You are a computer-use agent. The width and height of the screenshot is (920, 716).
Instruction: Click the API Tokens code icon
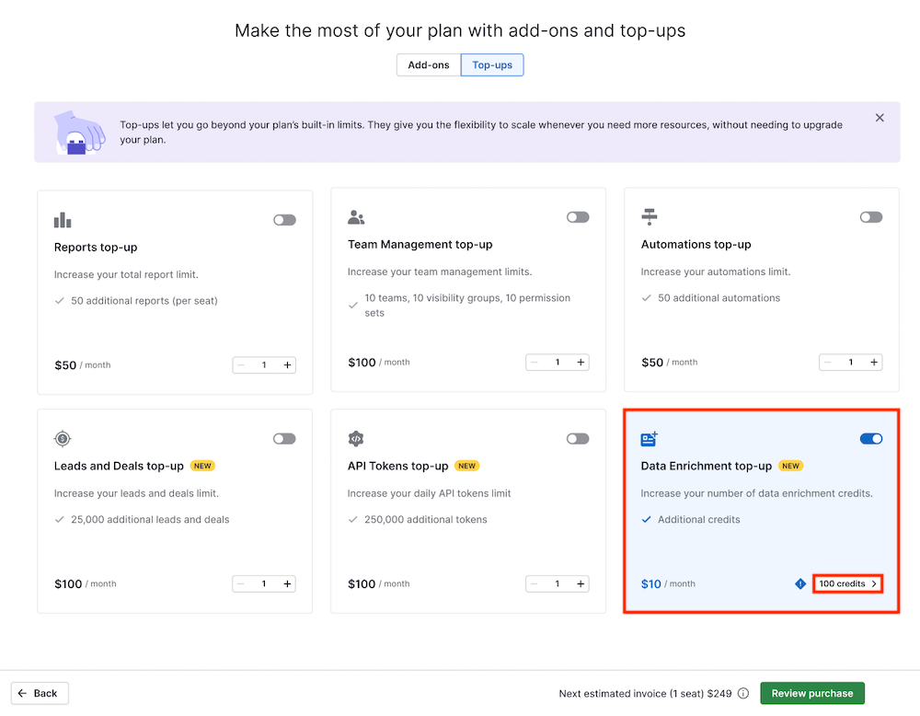[x=356, y=439]
